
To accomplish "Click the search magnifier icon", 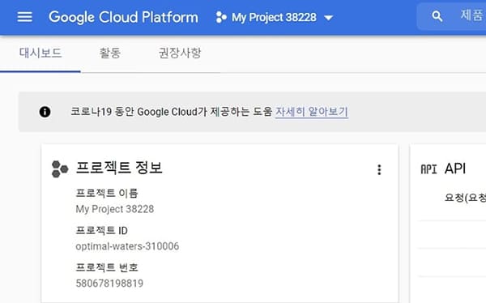I will (437, 16).
